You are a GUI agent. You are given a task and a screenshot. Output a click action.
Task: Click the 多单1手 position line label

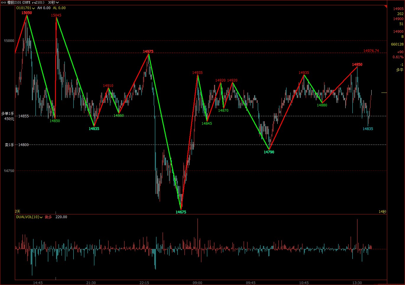point(8,114)
